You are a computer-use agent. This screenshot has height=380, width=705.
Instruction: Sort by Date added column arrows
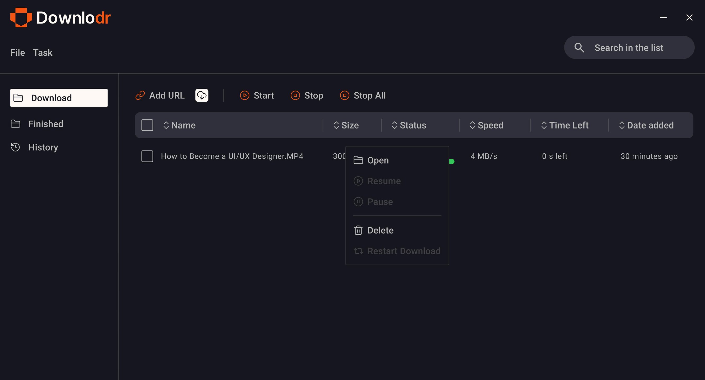(621, 125)
